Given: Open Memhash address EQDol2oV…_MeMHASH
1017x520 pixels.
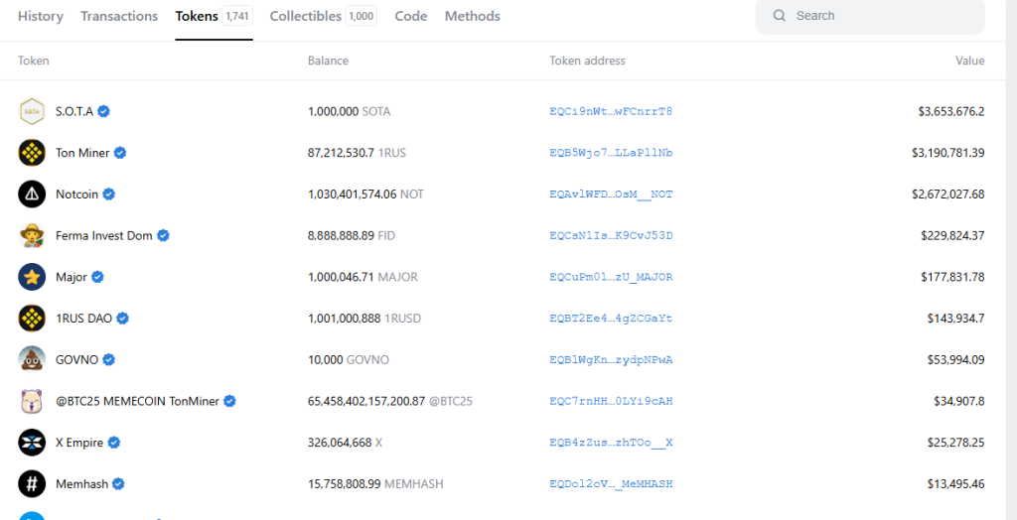Looking at the screenshot, I should 611,483.
